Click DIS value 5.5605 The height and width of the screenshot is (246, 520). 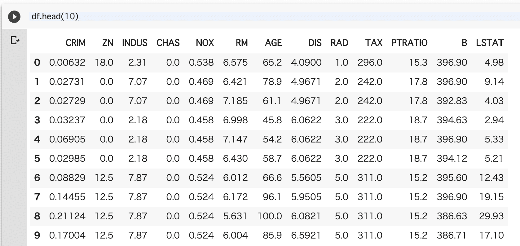306,178
